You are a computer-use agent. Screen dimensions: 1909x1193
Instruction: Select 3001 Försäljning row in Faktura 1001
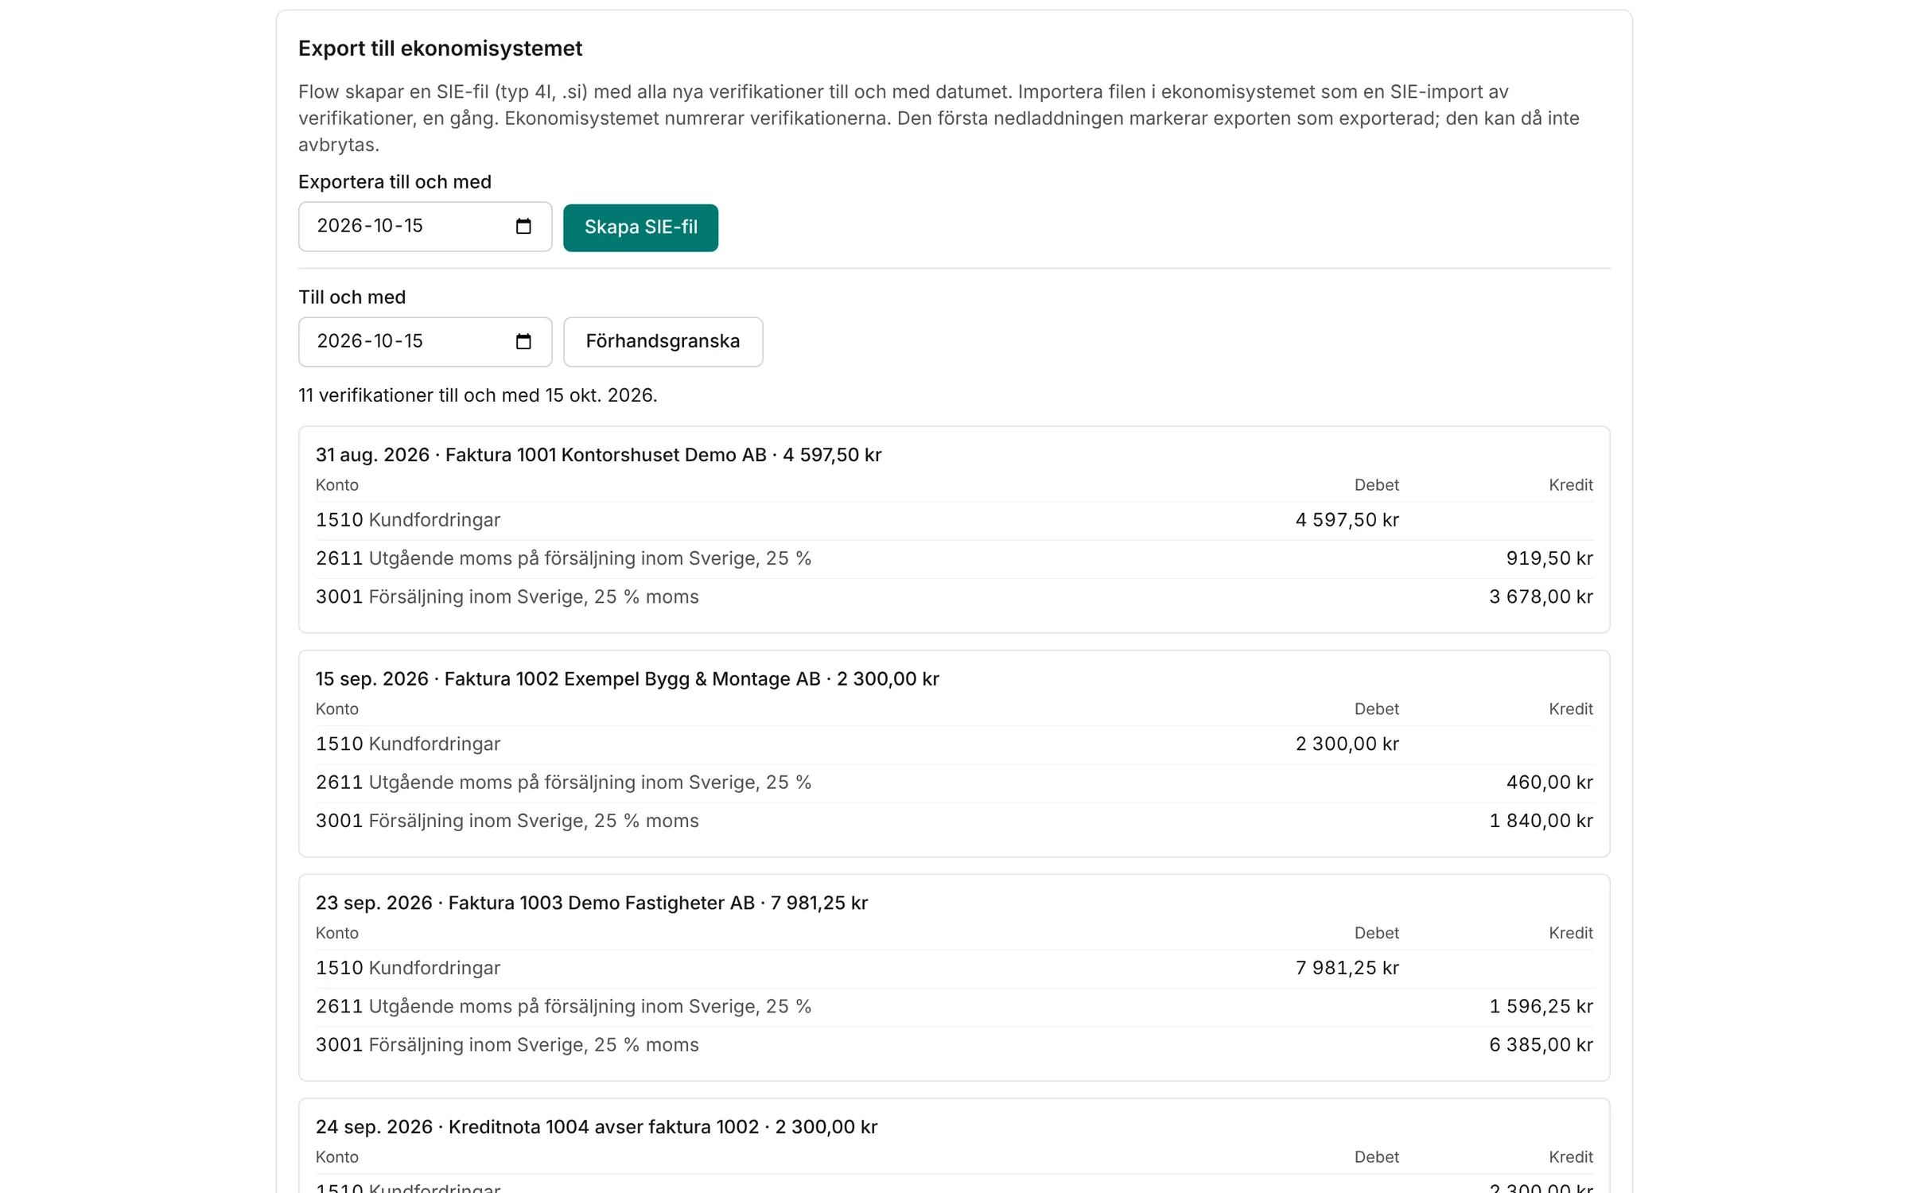954,597
